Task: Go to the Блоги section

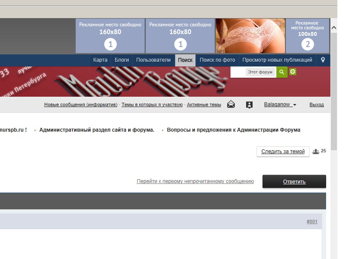Action: (x=122, y=60)
